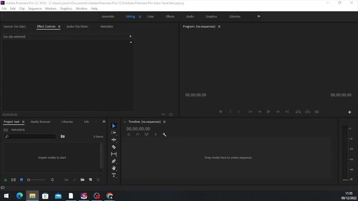Open Editing workspace menu icon
This screenshot has width=358, height=201.
[x=140, y=17]
